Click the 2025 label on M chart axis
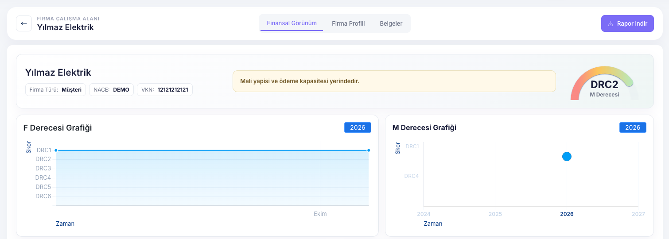This screenshot has width=669, height=239. point(495,214)
